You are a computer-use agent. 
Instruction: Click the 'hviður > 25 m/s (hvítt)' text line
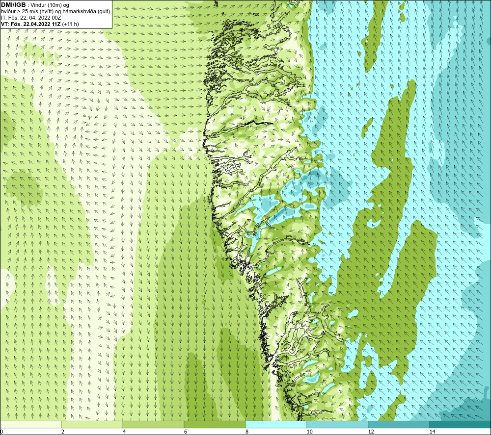pos(55,11)
